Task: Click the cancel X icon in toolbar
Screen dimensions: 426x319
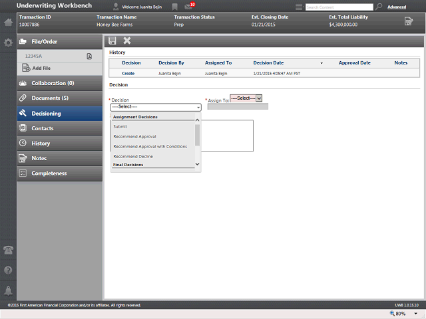Action: pos(127,41)
